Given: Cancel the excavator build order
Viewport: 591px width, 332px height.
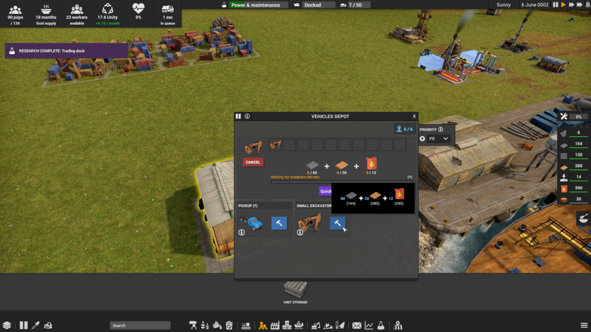Looking at the screenshot, I should coord(253,162).
